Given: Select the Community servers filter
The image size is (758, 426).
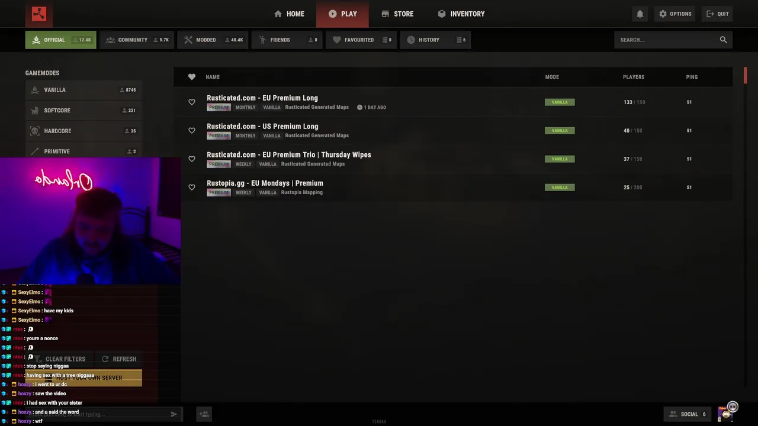Looking at the screenshot, I should tap(137, 40).
